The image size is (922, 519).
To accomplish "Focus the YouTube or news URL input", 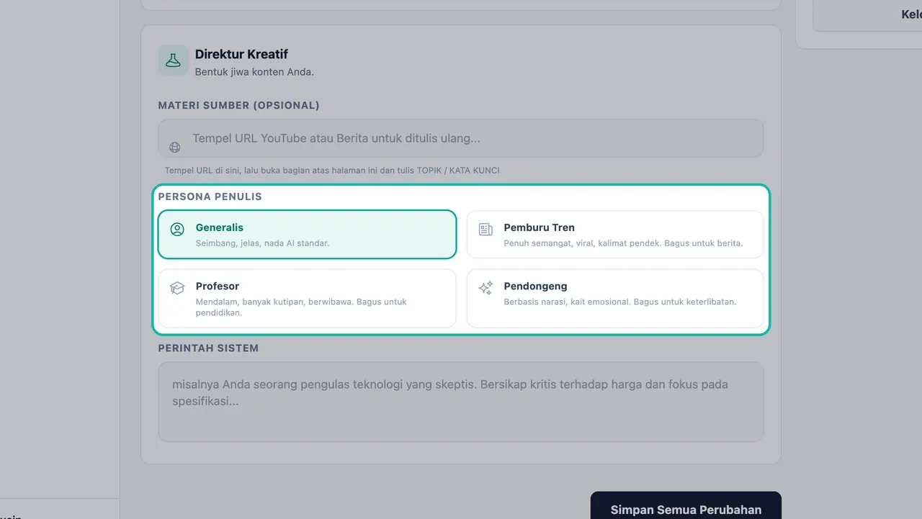I will [x=461, y=138].
